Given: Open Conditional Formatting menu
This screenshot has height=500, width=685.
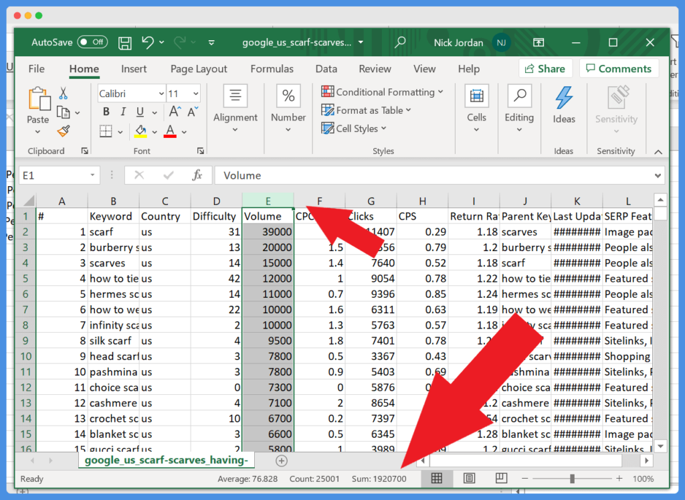Looking at the screenshot, I should (382, 92).
